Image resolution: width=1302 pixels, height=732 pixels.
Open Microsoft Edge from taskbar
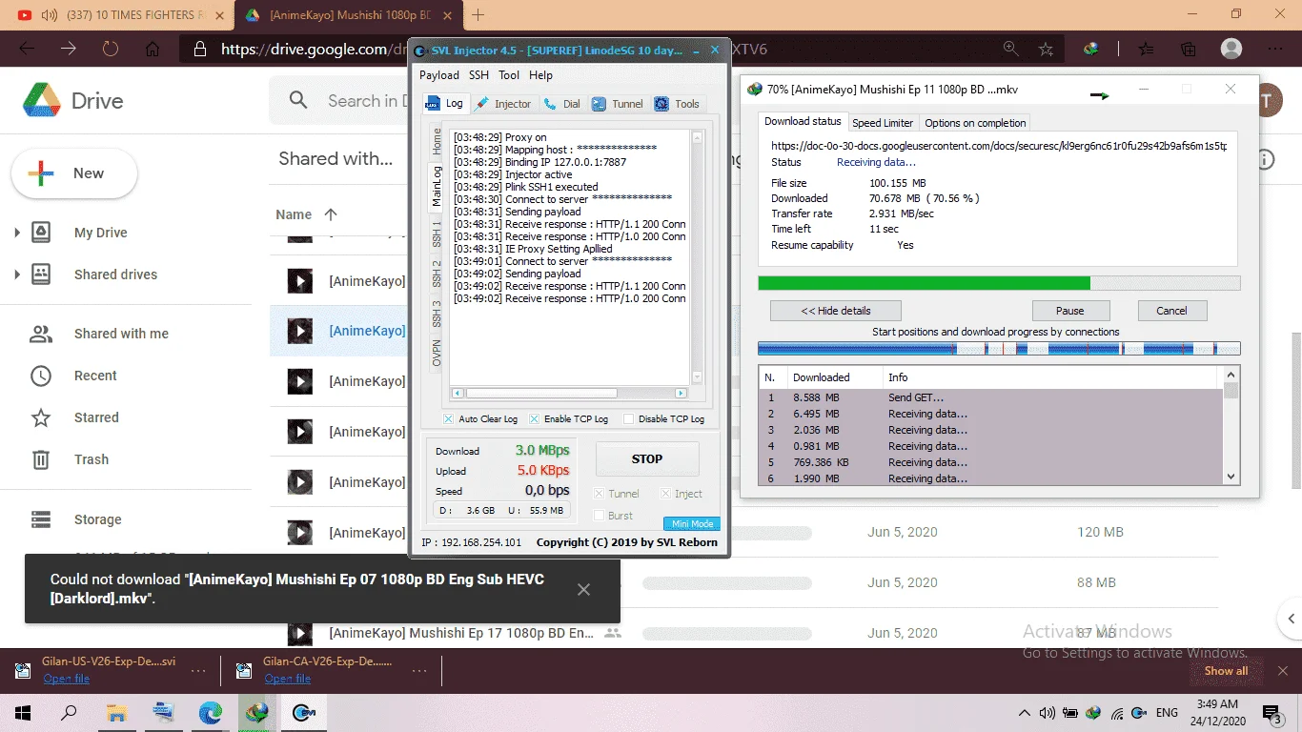(x=210, y=712)
